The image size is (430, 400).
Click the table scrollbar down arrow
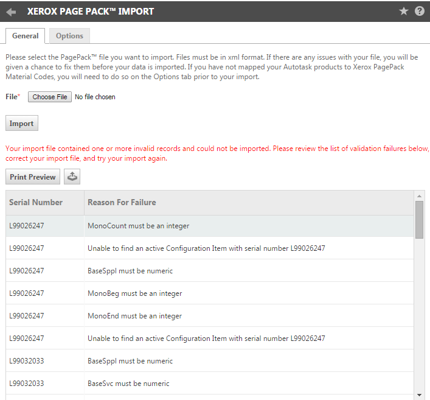pyautogui.click(x=419, y=395)
